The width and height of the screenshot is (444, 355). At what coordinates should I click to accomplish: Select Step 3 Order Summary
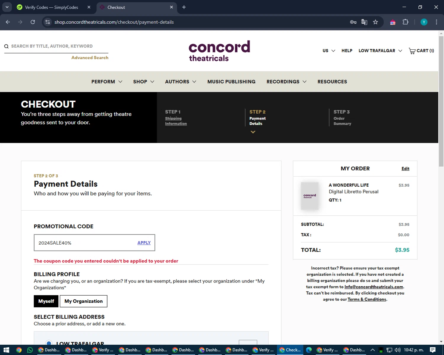pos(342,118)
